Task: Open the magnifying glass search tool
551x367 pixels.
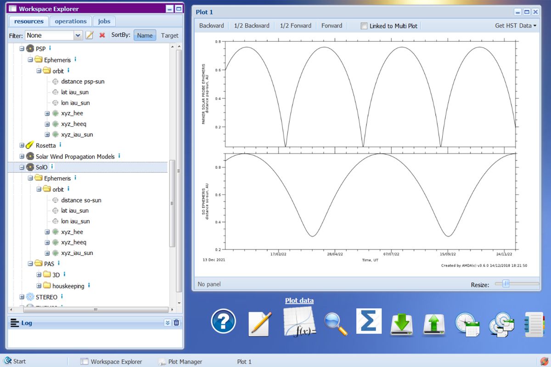Action: [x=336, y=323]
